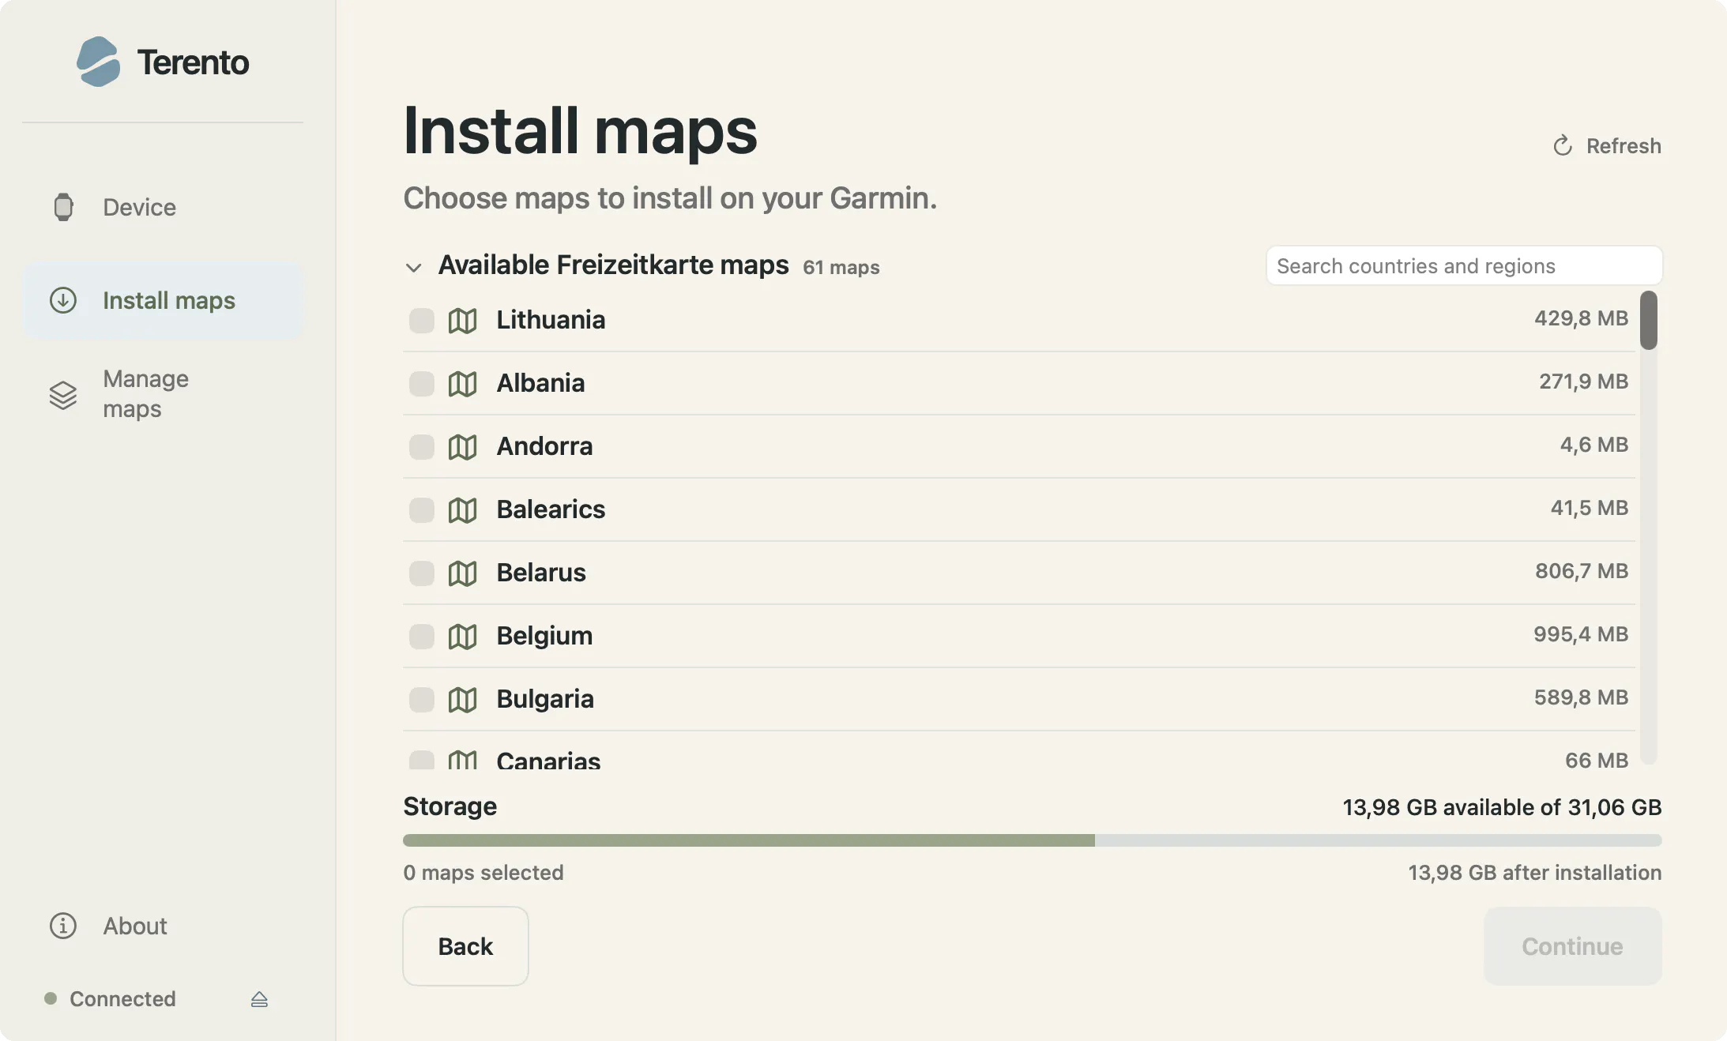This screenshot has width=1727, height=1041.
Task: Click the 271,9 MB size value
Action: (1583, 381)
